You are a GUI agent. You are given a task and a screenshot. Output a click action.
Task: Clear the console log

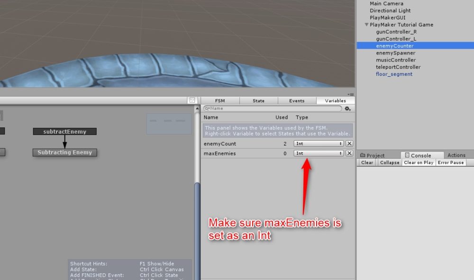pyautogui.click(x=367, y=163)
